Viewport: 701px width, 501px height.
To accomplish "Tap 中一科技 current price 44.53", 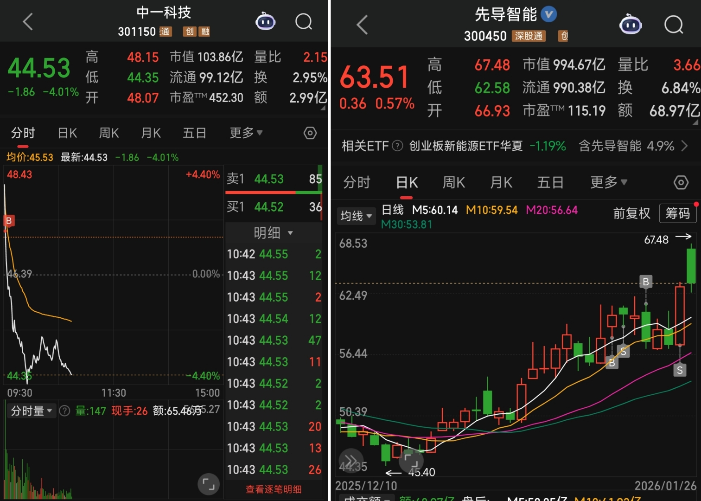I will click(39, 68).
